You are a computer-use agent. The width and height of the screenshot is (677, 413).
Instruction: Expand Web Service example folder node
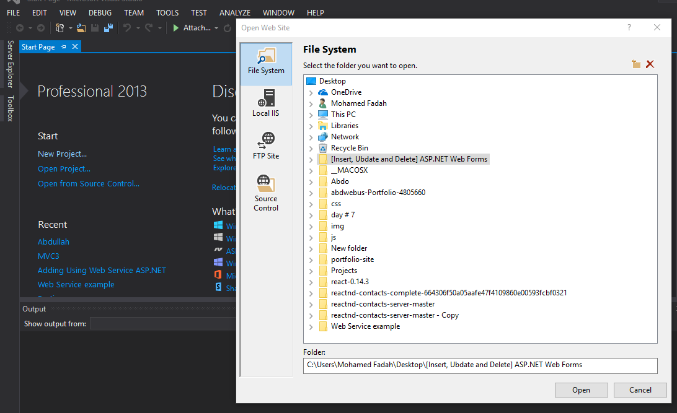(311, 327)
